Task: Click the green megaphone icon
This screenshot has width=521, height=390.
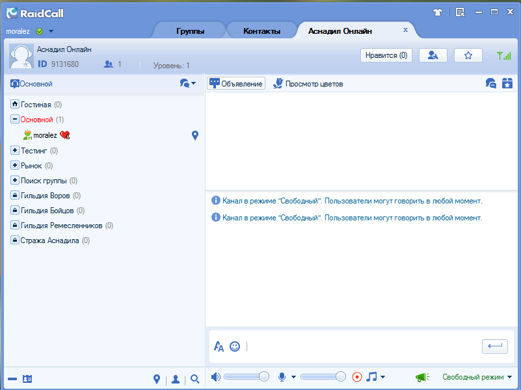Action: [x=422, y=377]
